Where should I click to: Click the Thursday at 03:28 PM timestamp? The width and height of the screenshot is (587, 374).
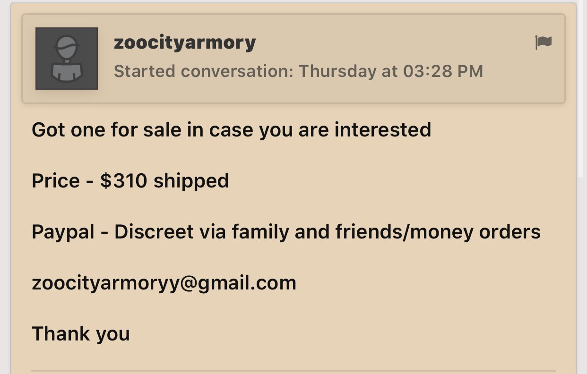[391, 71]
